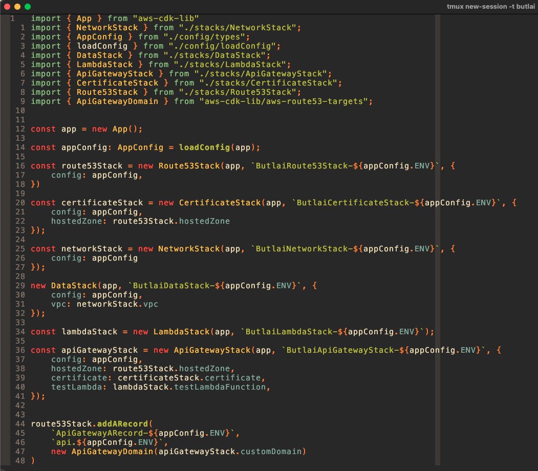538x471 pixels.
Task: Click the 'addARecord' method call on line 44
Action: pyautogui.click(x=122, y=424)
